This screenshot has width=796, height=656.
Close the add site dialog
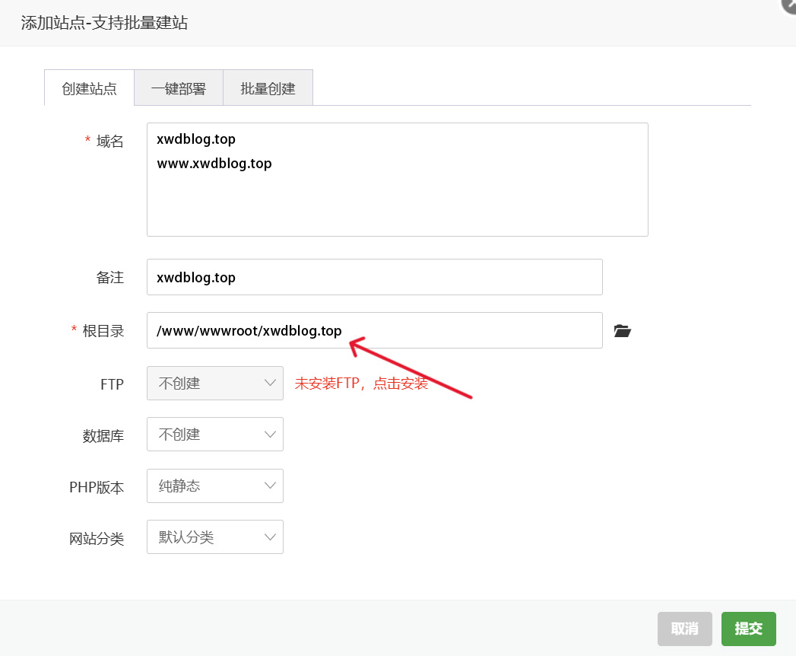[789, 5]
